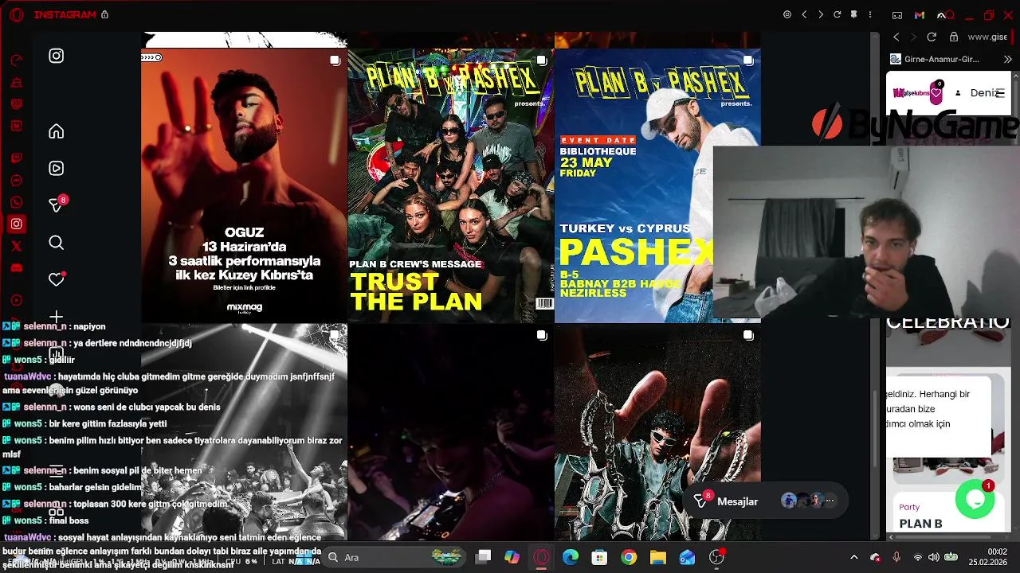Open the Player icon in Opera sidebar
This screenshot has height=573, width=1020.
click(16, 300)
